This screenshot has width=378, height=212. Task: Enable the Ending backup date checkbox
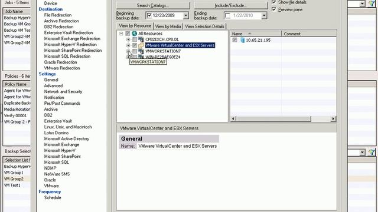point(227,16)
